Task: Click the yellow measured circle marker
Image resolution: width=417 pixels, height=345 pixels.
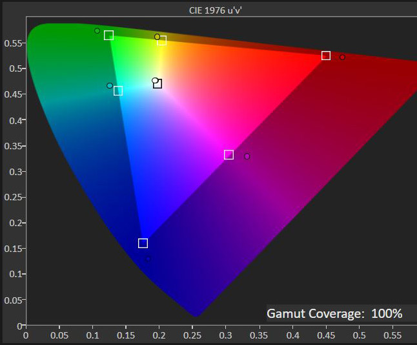Action: click(157, 37)
